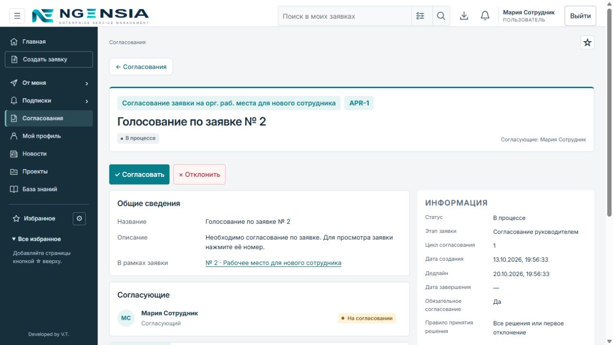Image resolution: width=613 pixels, height=345 pixels.
Task: Reject with Отклонить button
Action: point(199,174)
